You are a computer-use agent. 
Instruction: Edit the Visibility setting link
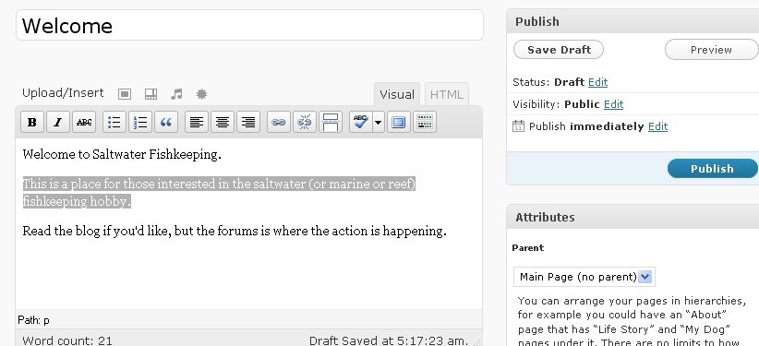point(613,104)
